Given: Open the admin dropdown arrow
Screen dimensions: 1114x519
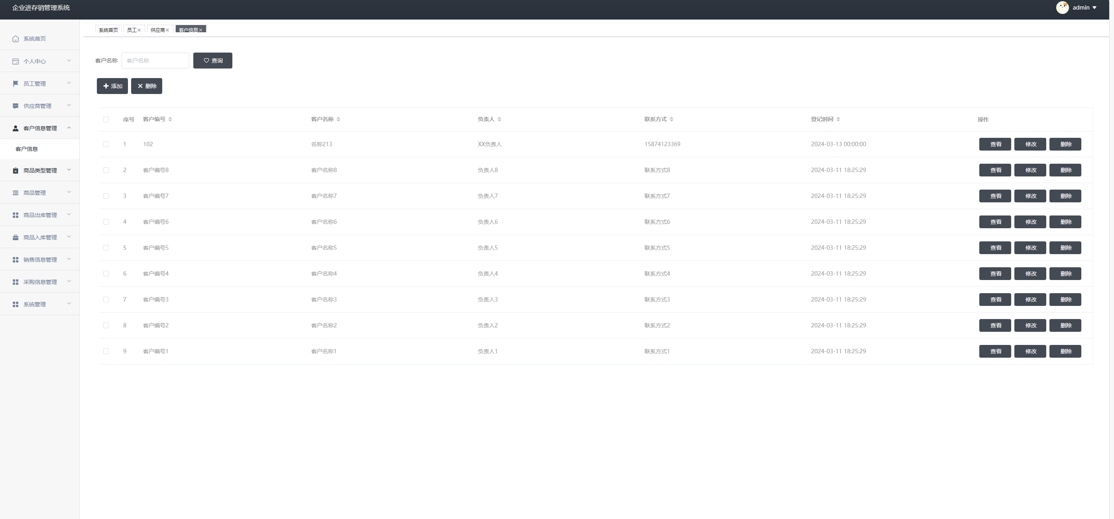Looking at the screenshot, I should coord(1094,8).
